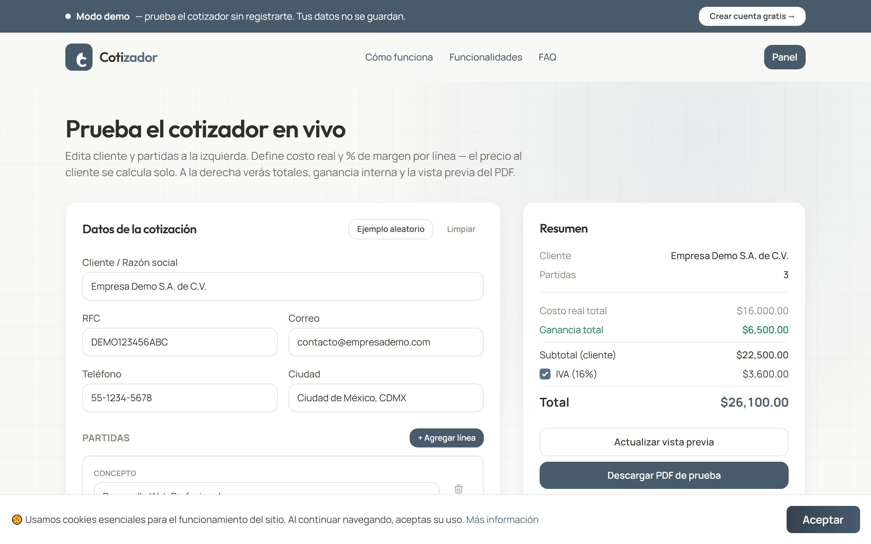Open the FAQ nav link
Viewport: 871px width, 544px height.
[547, 57]
